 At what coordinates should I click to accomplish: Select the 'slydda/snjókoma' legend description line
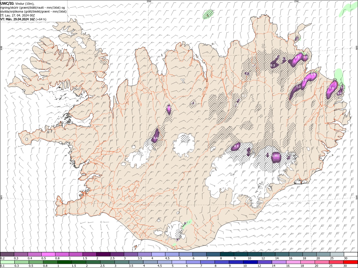point(33,11)
